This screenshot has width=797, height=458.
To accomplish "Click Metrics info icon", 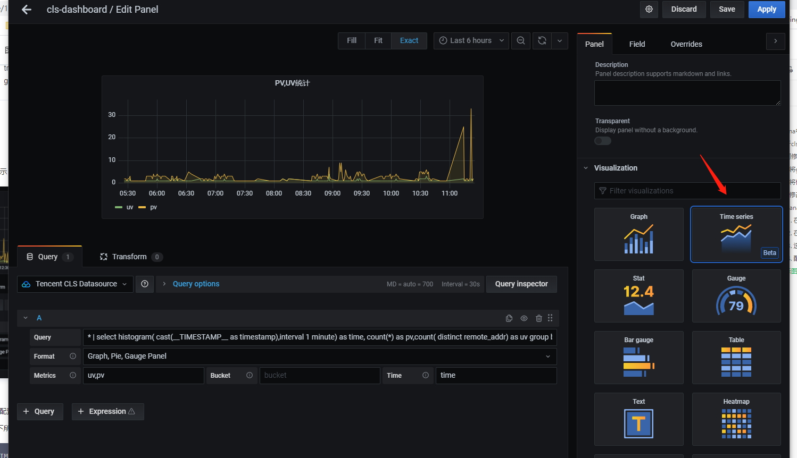I will 73,376.
